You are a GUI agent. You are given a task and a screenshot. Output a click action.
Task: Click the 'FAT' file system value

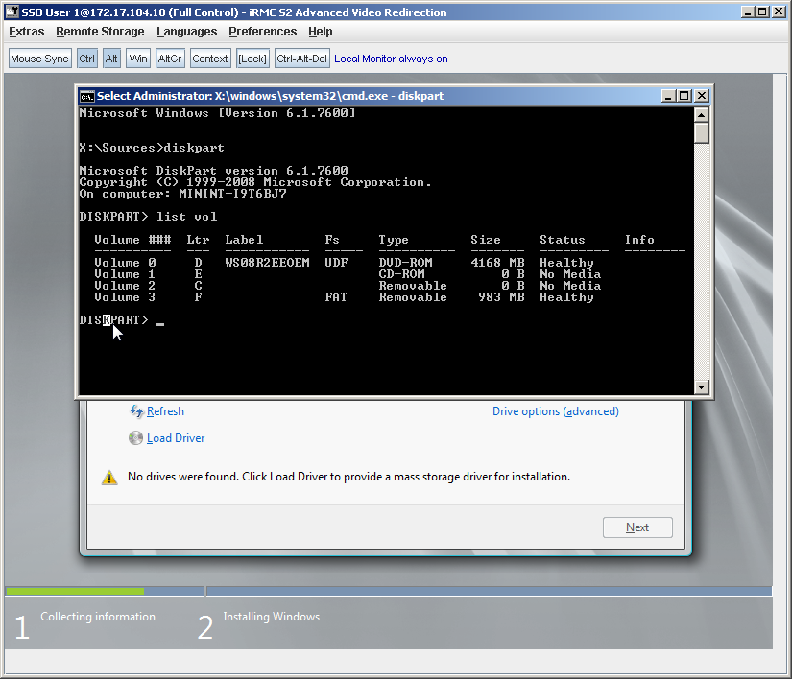pyautogui.click(x=336, y=297)
